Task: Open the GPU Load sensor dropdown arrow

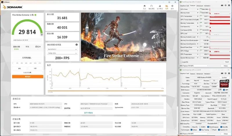Action: [198, 34]
